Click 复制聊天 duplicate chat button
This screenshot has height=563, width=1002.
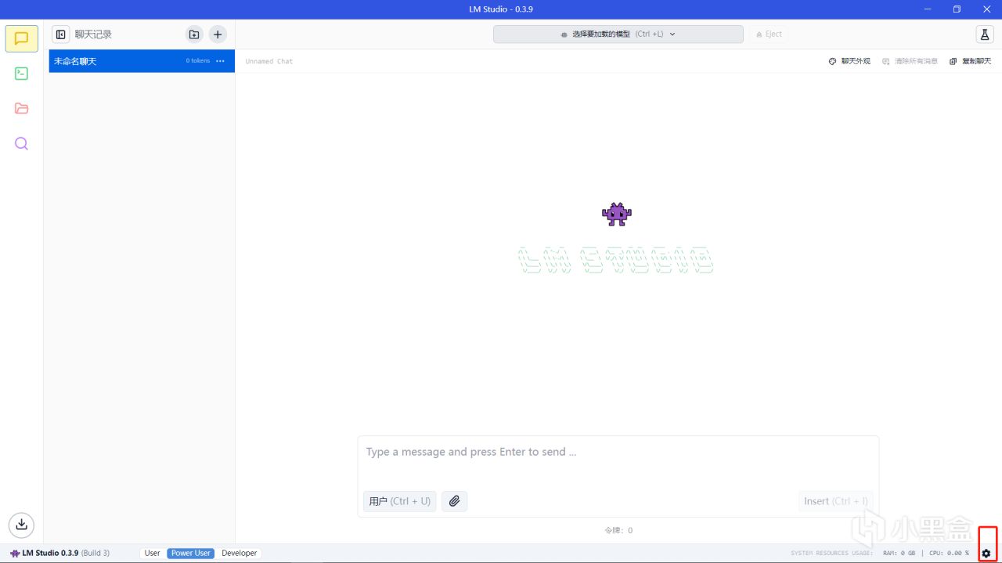(971, 61)
